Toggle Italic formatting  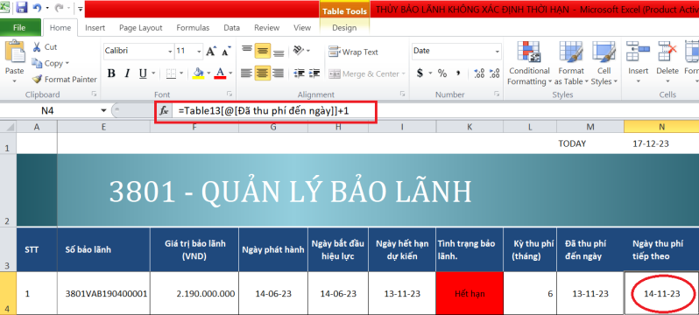click(x=127, y=73)
